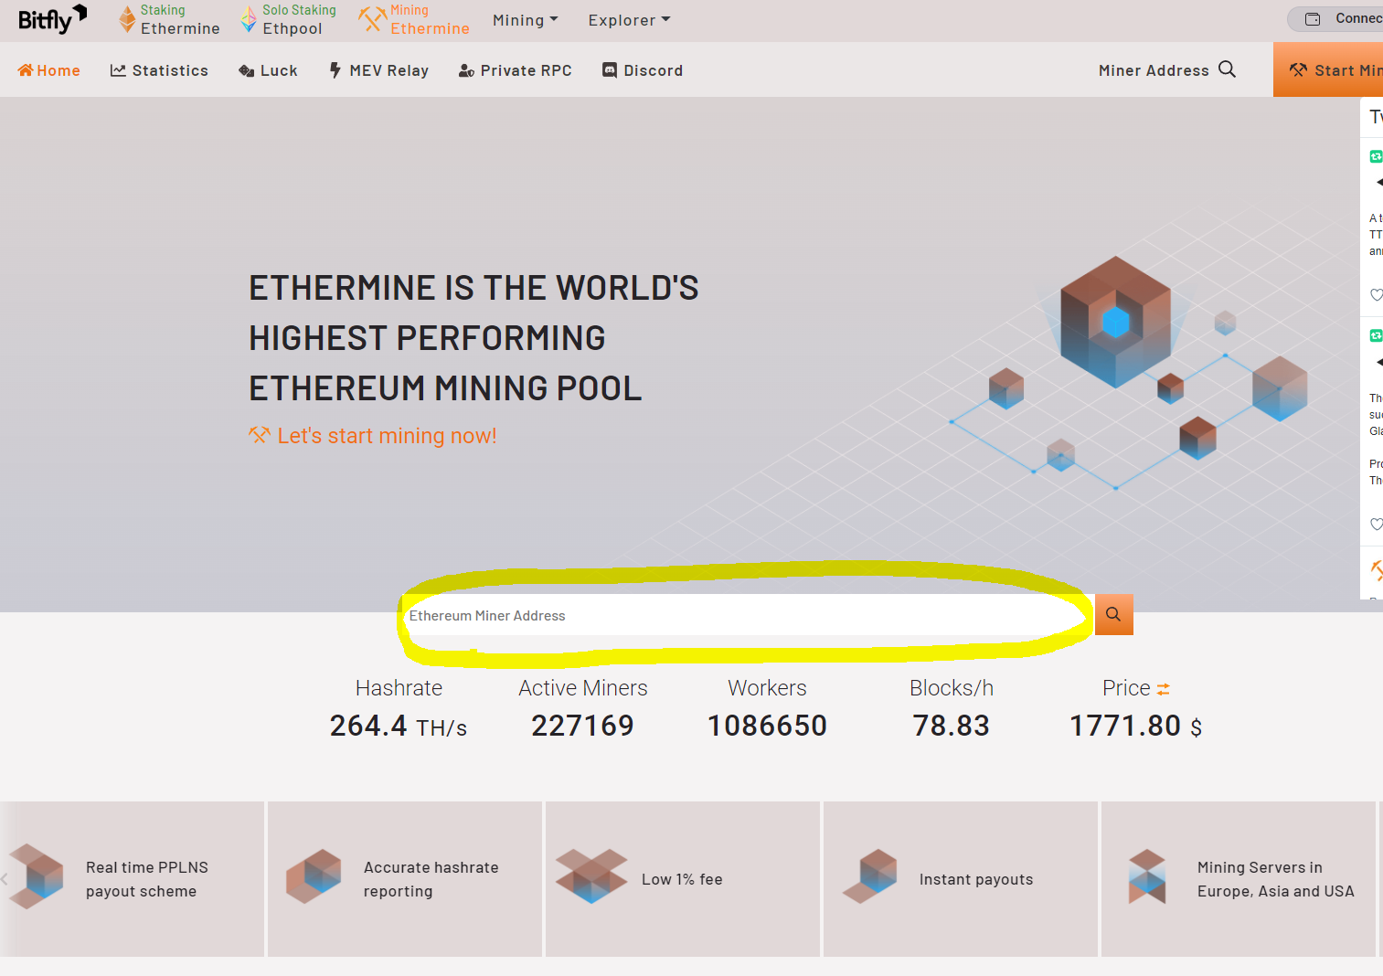Open Mining Ethermine link

[414, 19]
